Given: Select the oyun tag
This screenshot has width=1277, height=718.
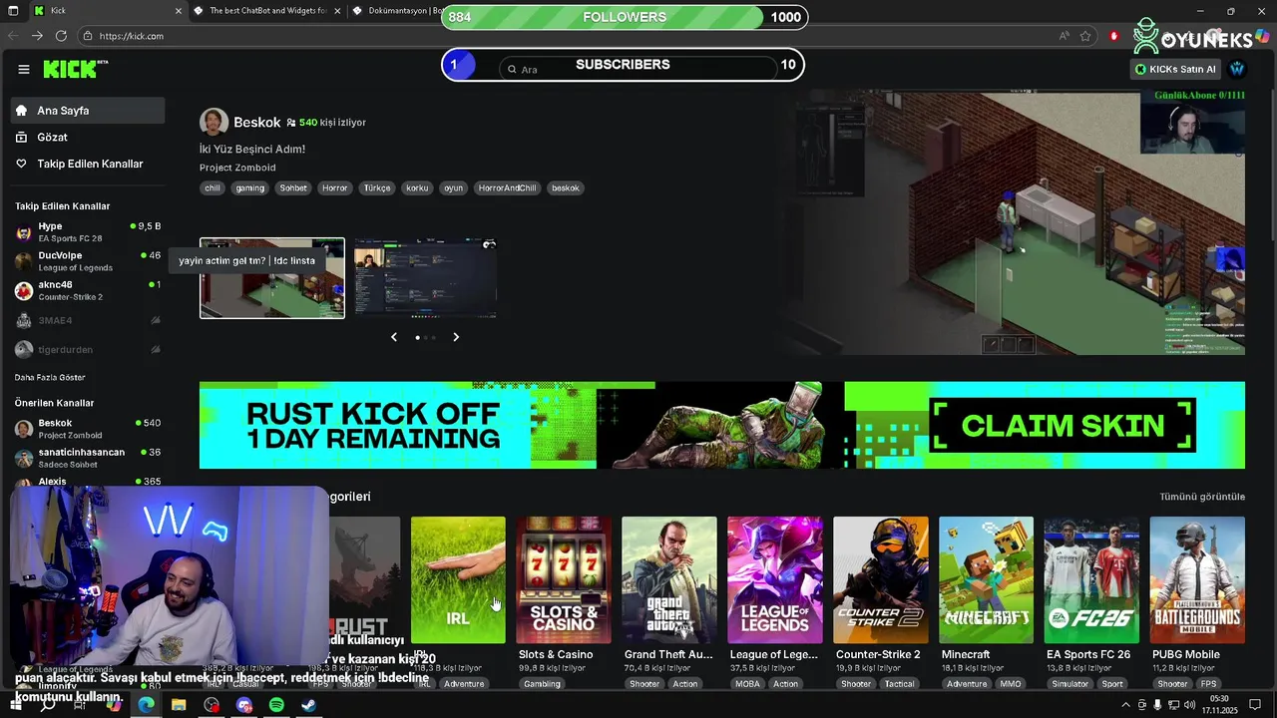Looking at the screenshot, I should click(x=453, y=187).
